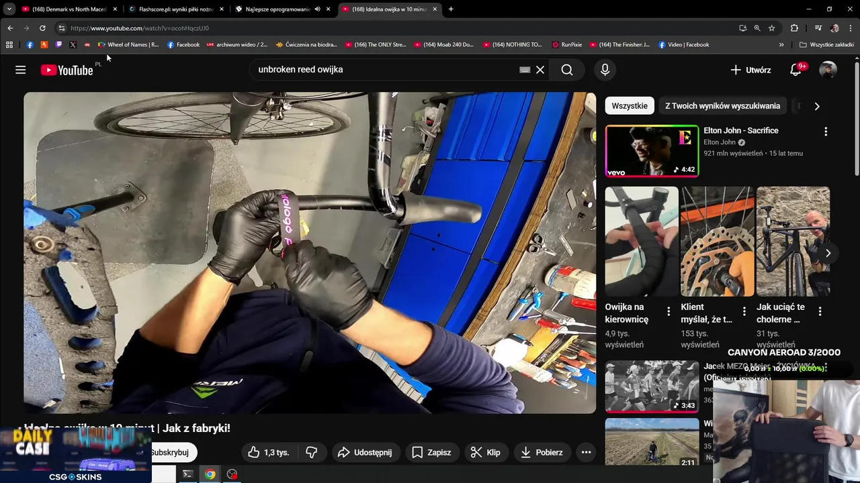860x483 pixels.
Task: Start voice search with microphone icon
Action: [605, 70]
